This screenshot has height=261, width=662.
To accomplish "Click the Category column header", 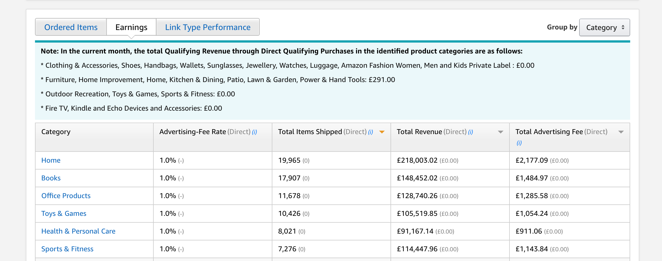I will (56, 132).
